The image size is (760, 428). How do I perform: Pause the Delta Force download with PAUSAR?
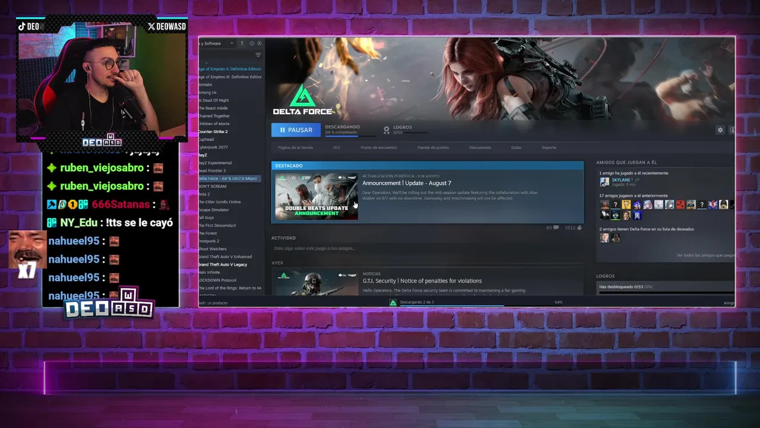point(296,130)
